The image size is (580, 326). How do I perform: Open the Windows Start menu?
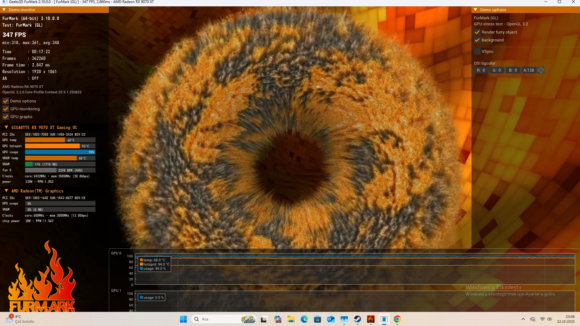183,319
